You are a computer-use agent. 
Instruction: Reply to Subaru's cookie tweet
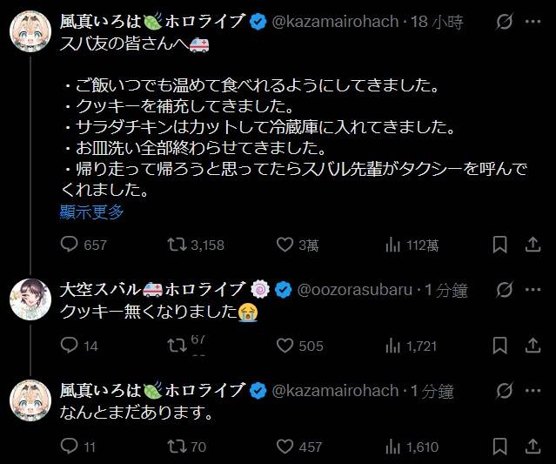(70, 346)
